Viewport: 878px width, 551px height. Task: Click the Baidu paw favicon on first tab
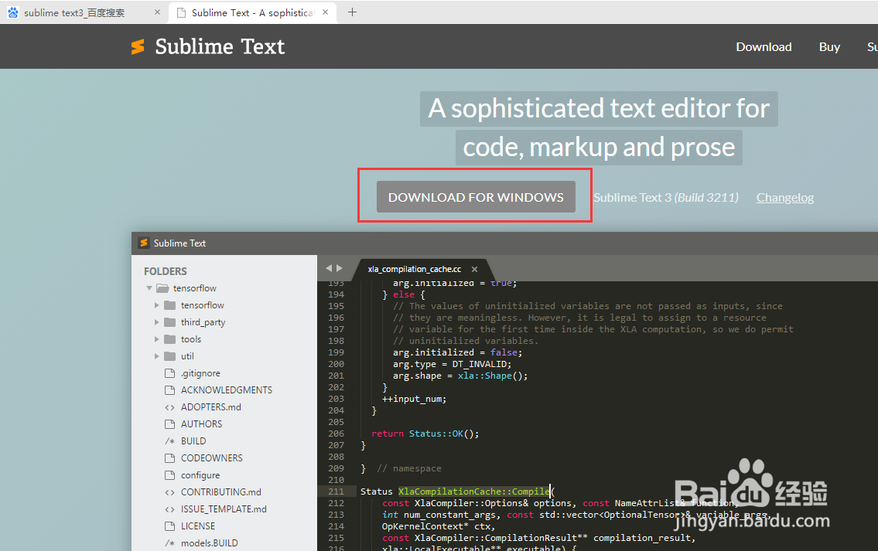pos(13,12)
